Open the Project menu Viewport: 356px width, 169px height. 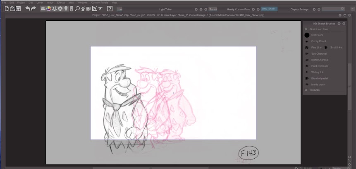point(22,2)
